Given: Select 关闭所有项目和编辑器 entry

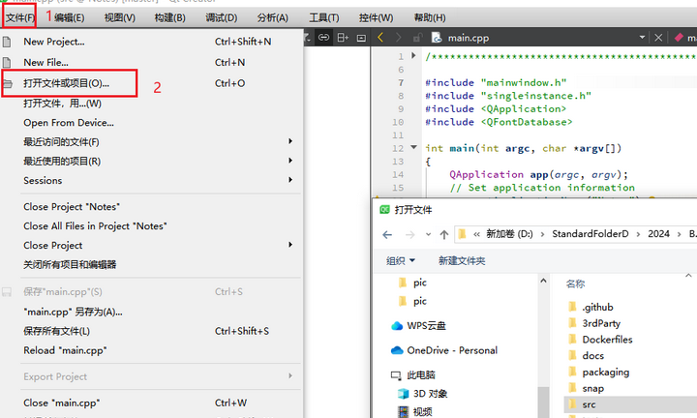Looking at the screenshot, I should tap(152, 265).
